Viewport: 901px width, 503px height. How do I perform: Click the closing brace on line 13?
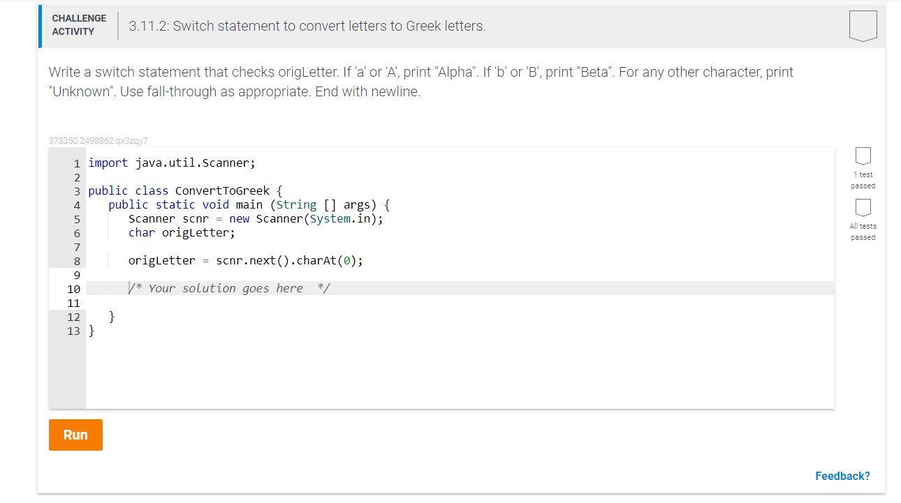(x=91, y=331)
